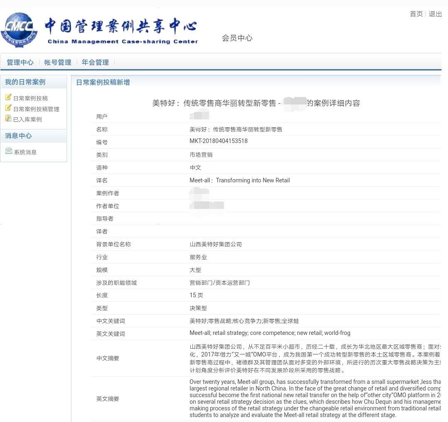Viewport: 448px width, 422px height.
Task: Open the 管理中心 menu
Action: click(20, 62)
